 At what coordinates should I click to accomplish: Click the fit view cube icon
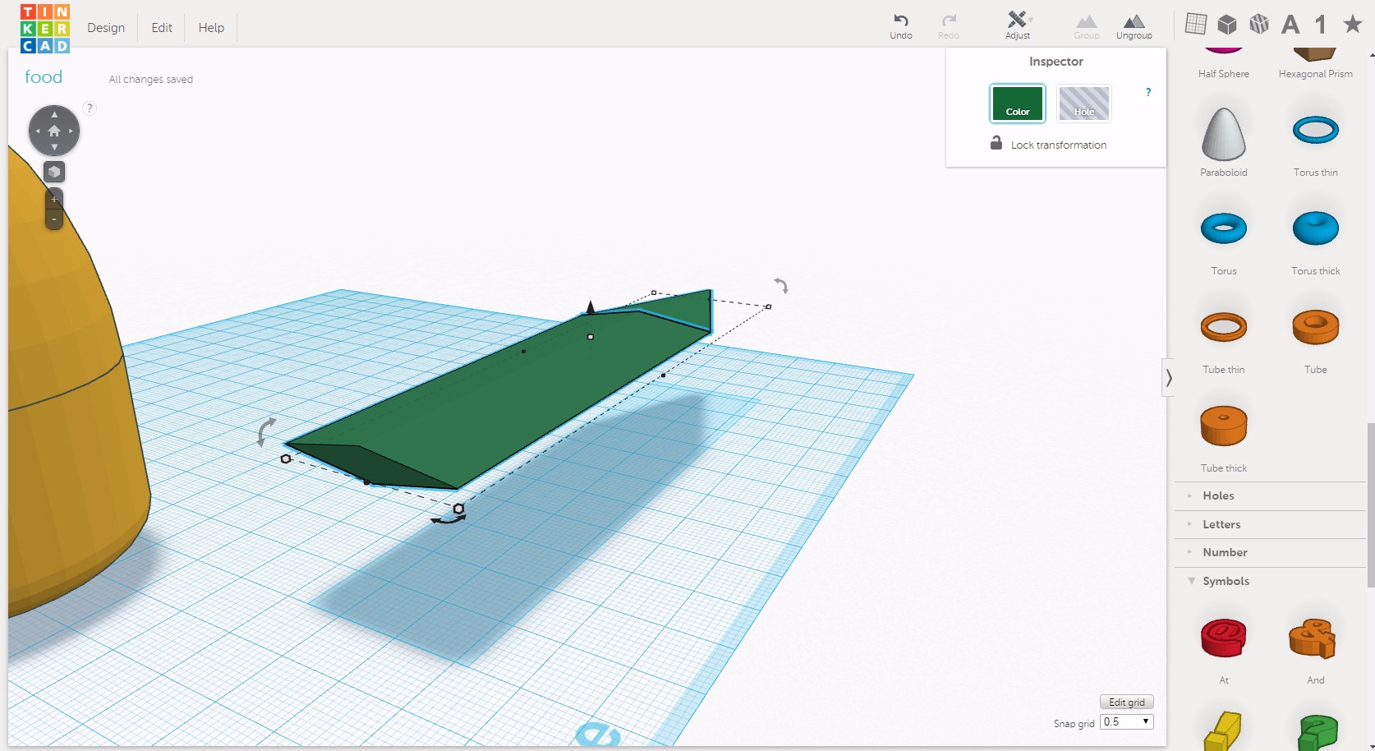click(x=54, y=172)
